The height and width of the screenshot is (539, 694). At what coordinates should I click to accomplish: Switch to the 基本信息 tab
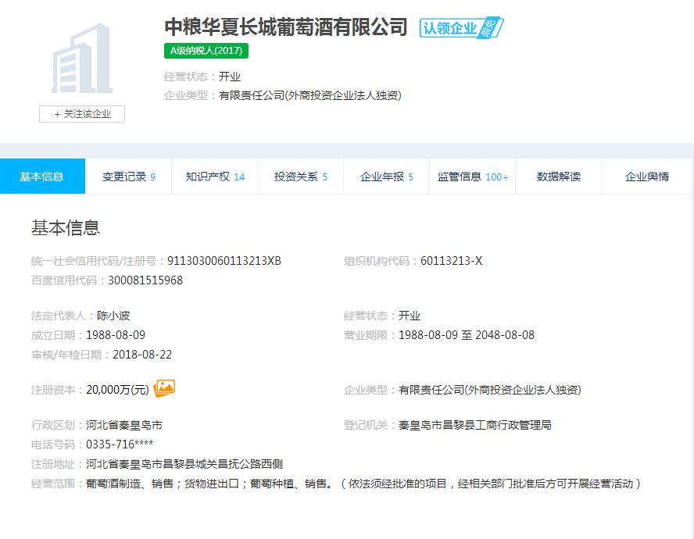pyautogui.click(x=42, y=177)
